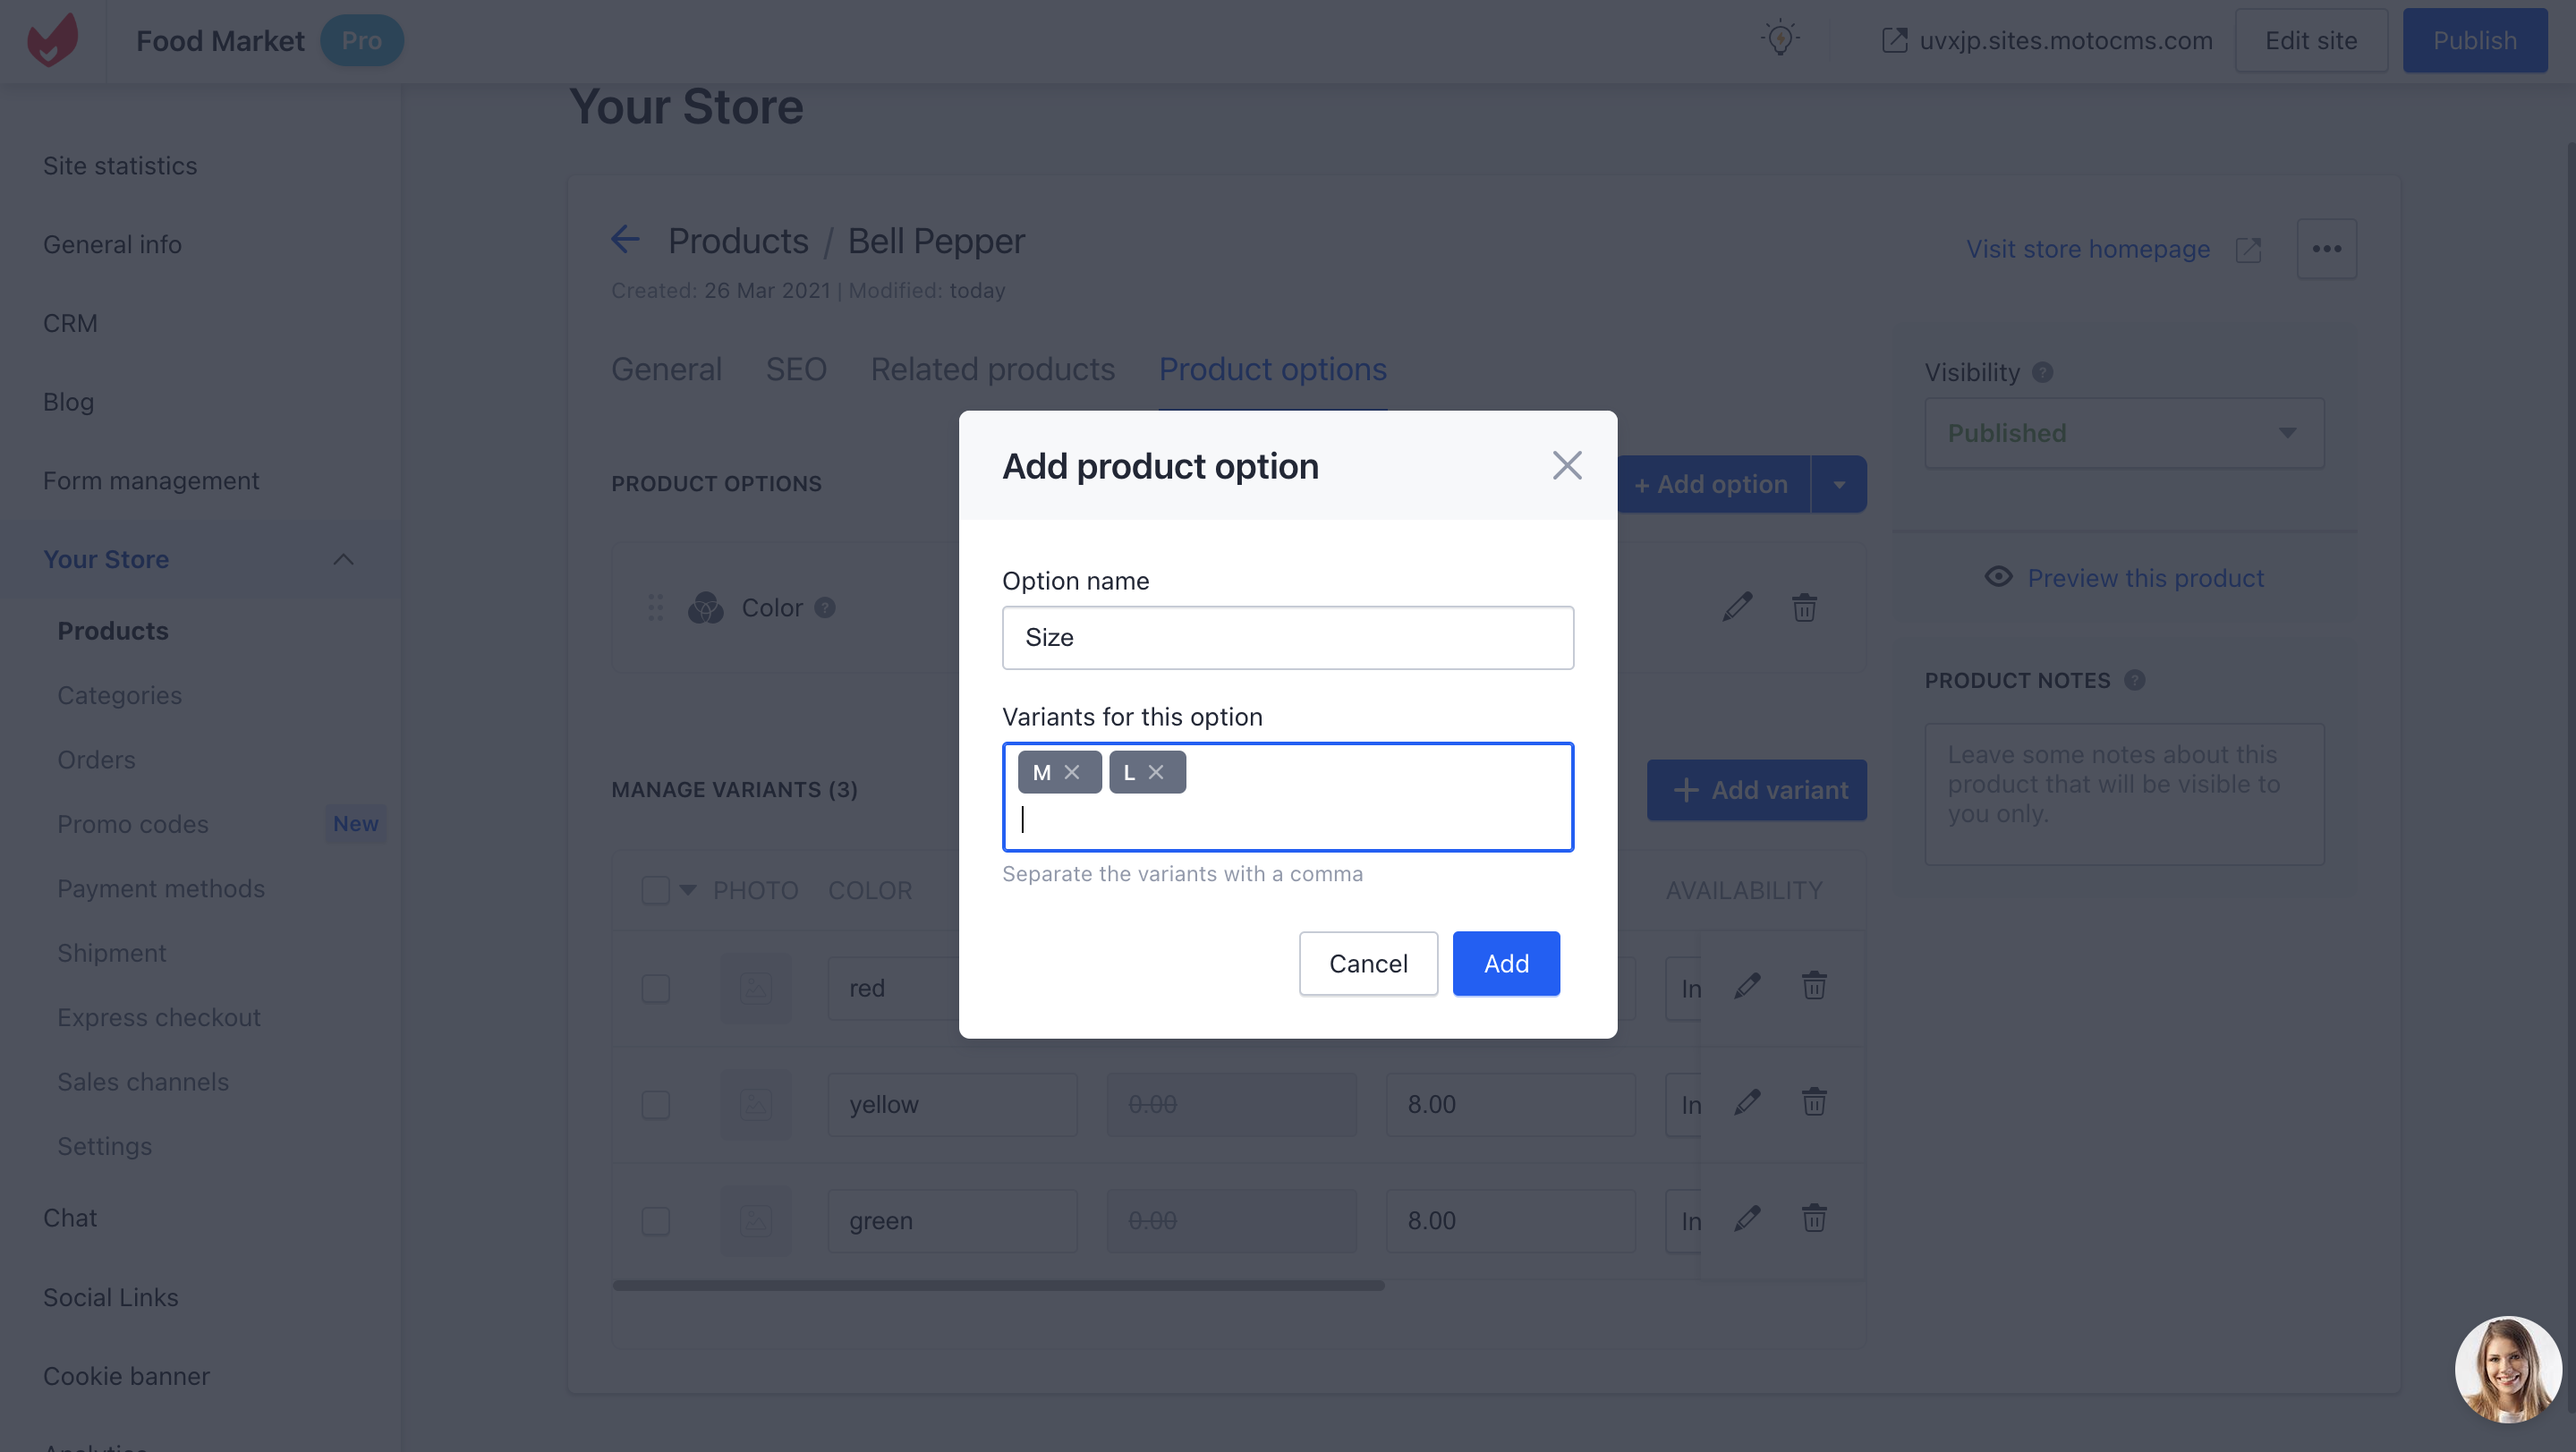The height and width of the screenshot is (1452, 2576).
Task: Switch to the SEO tab
Action: pyautogui.click(x=796, y=369)
